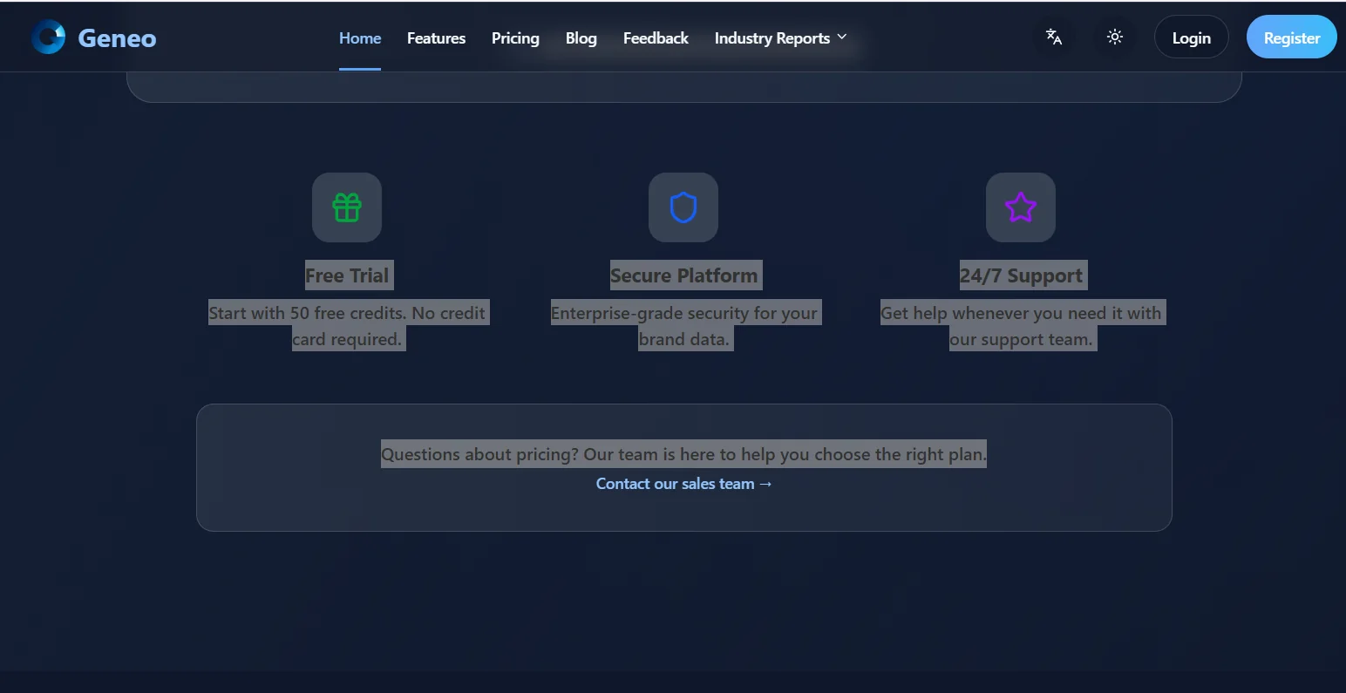Viewport: 1346px width, 693px height.
Task: Click the Secure Platform heading
Action: 683,275
